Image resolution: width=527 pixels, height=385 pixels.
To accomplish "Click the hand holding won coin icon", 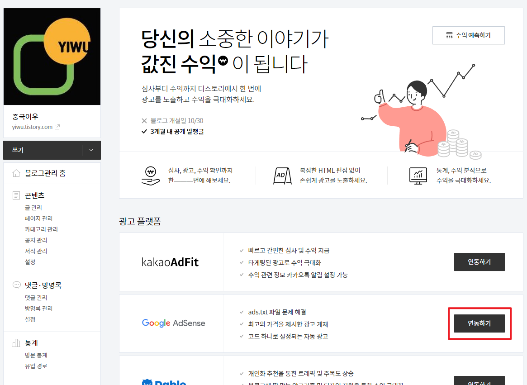I will coord(151,176).
